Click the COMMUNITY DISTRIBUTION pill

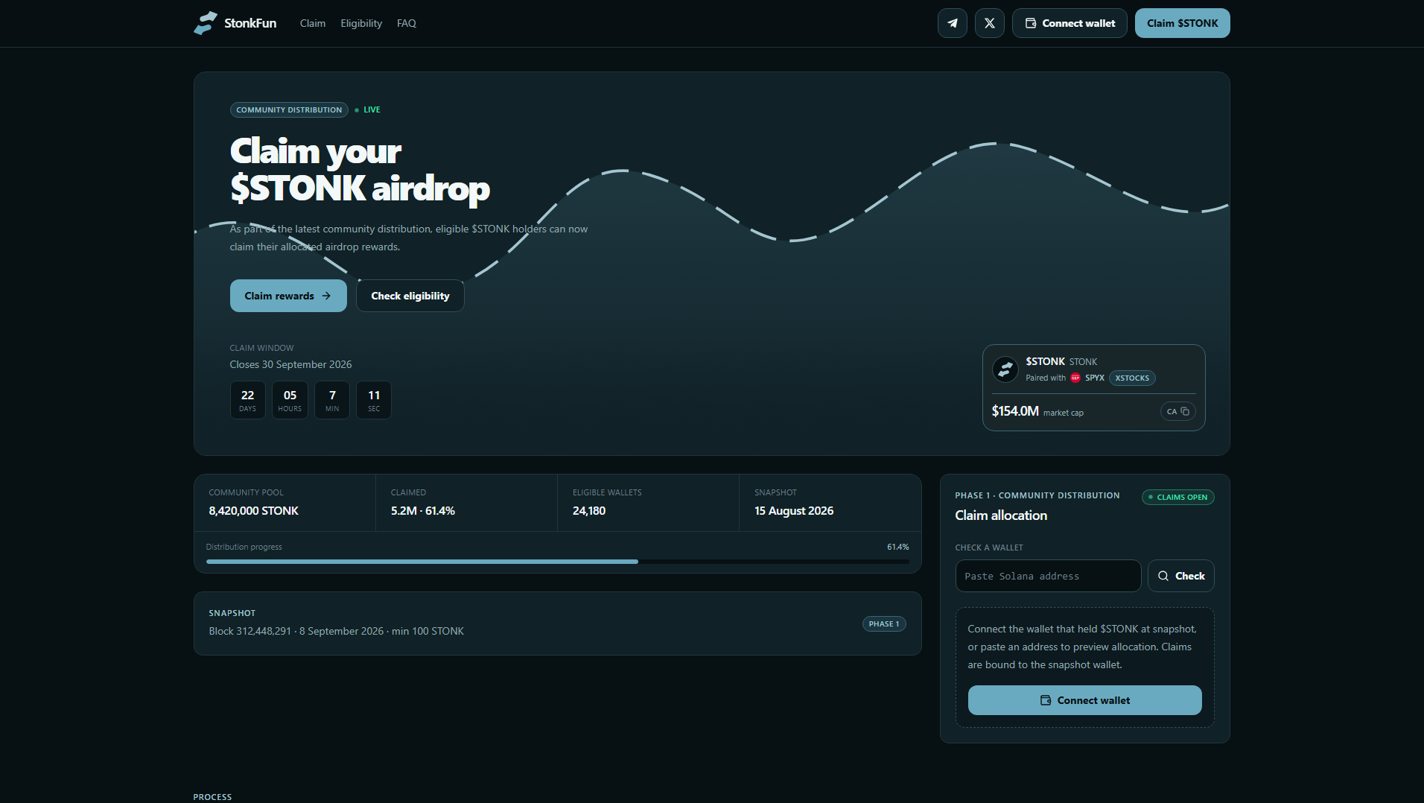coord(289,110)
